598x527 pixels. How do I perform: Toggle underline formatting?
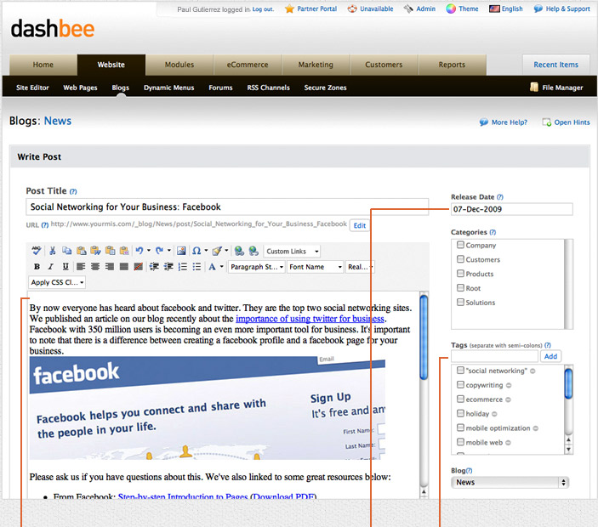(65, 266)
